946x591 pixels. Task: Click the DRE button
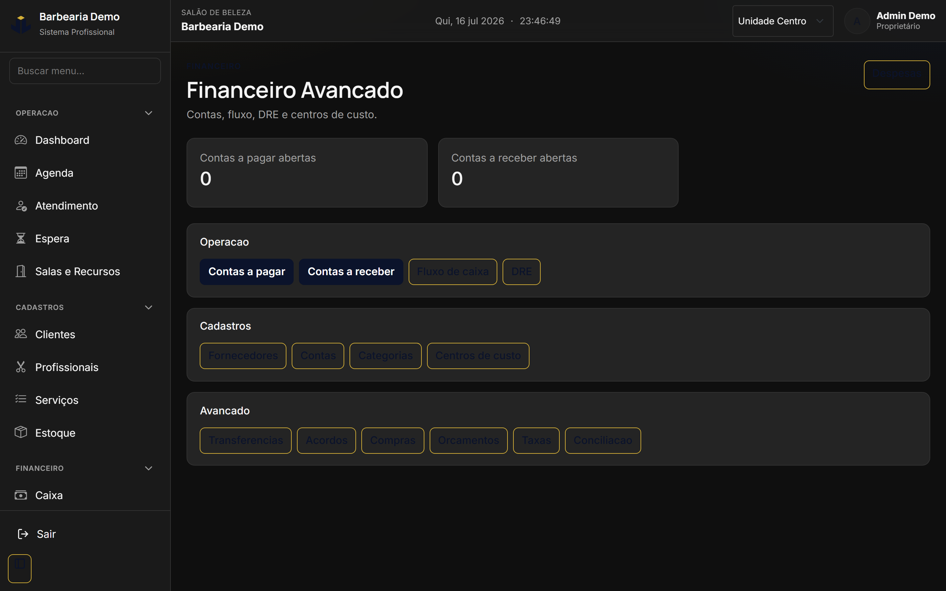coord(522,272)
